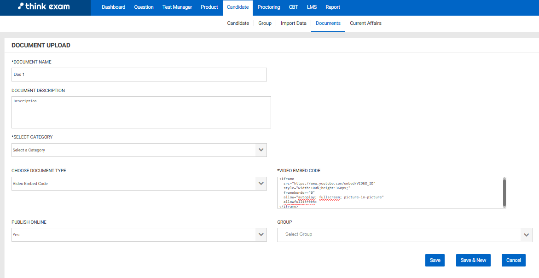Viewport: 539px width, 278px height.
Task: Click the Save & New button
Action: click(473, 260)
